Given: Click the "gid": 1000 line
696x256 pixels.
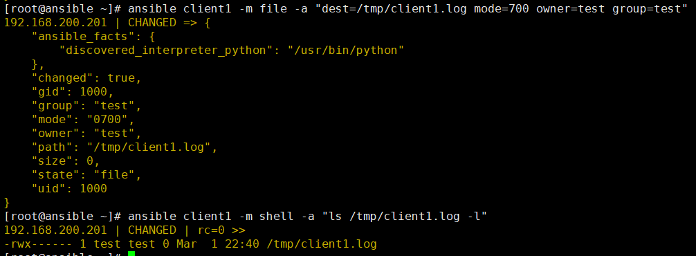Looking at the screenshot, I should (73, 92).
